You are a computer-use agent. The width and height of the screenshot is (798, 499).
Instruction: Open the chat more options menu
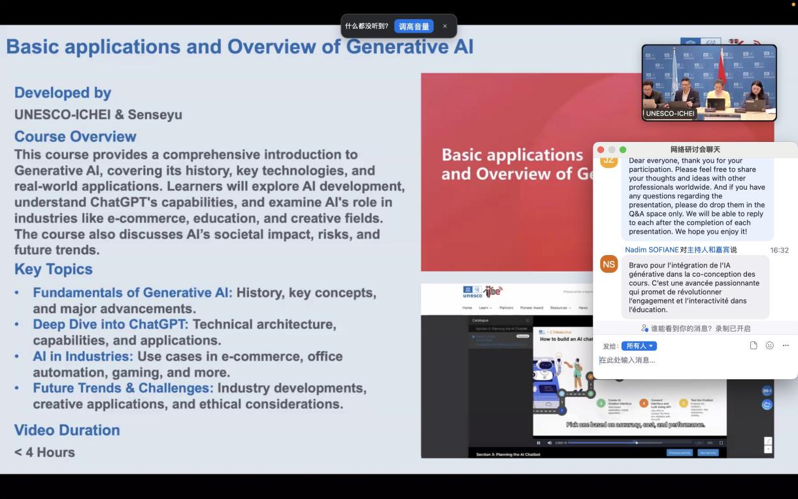point(786,345)
